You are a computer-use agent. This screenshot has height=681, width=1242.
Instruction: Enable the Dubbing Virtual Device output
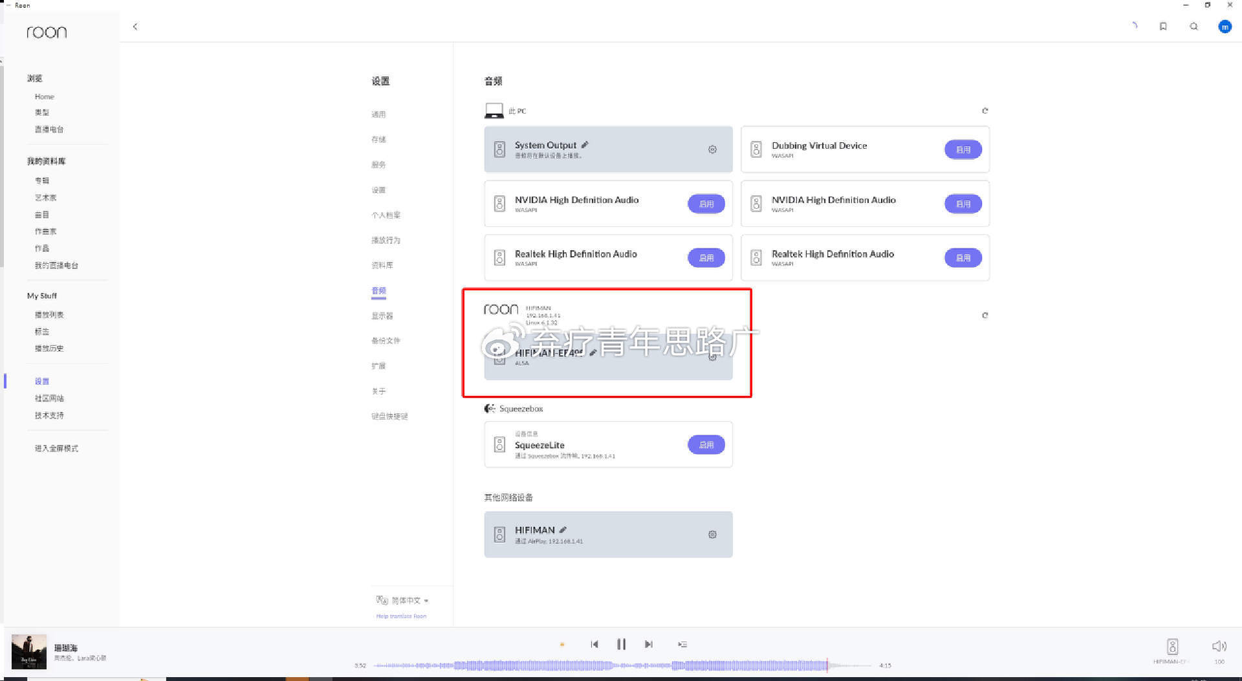point(963,149)
